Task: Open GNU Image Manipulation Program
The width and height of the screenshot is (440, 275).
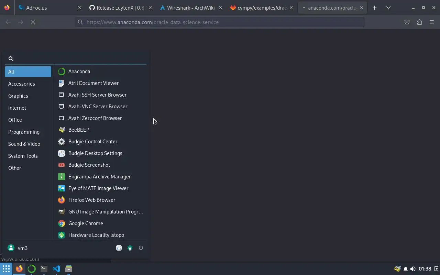Action: click(x=100, y=212)
